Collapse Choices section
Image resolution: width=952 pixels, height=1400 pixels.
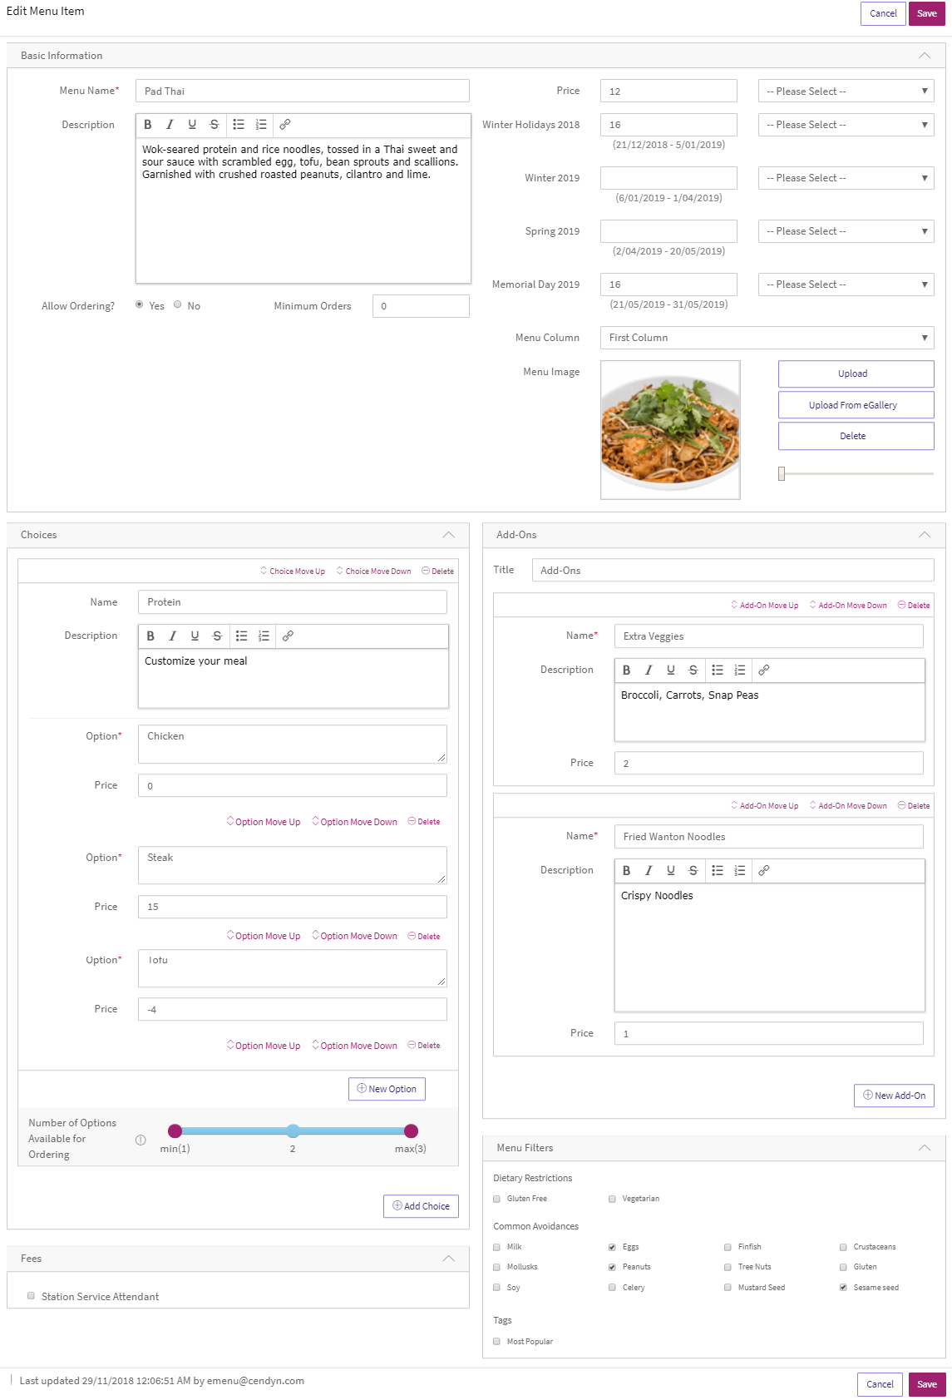tap(449, 535)
